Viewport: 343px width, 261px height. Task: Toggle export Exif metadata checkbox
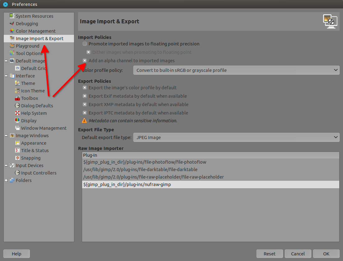click(85, 96)
